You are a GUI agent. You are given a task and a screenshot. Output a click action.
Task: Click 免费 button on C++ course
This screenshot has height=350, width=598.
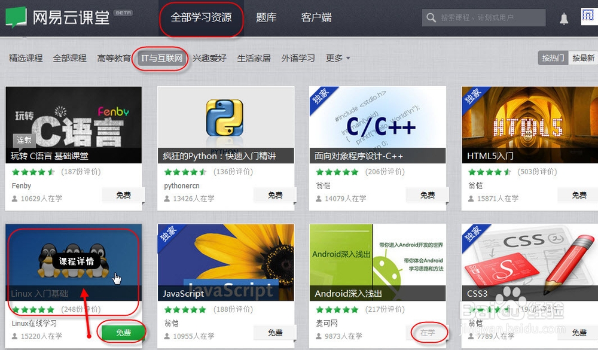click(428, 195)
